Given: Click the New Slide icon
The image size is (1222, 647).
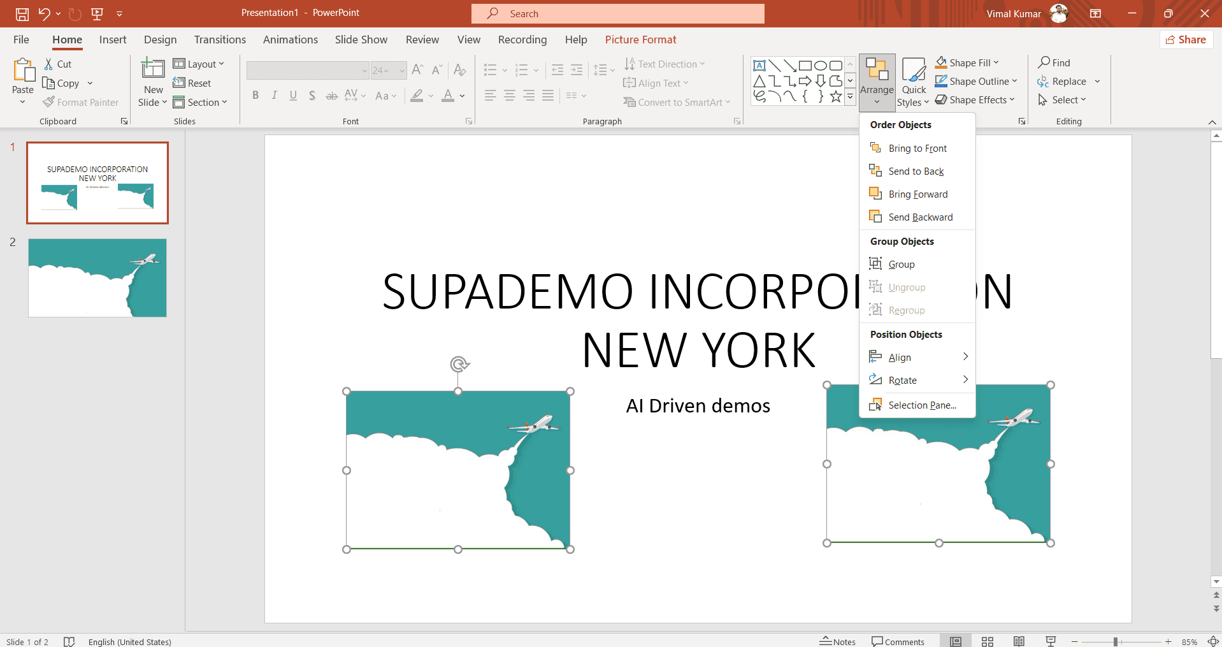Looking at the screenshot, I should pyautogui.click(x=153, y=69).
